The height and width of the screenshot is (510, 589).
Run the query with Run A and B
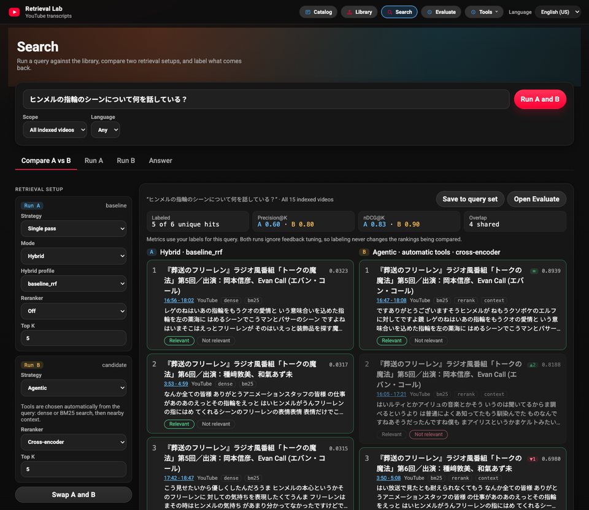tap(540, 99)
